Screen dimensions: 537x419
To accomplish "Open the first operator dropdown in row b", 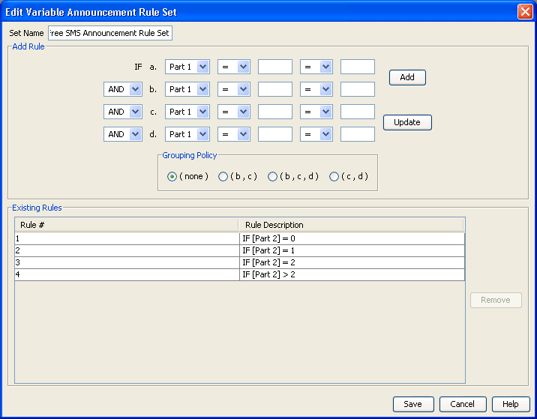I will point(234,89).
